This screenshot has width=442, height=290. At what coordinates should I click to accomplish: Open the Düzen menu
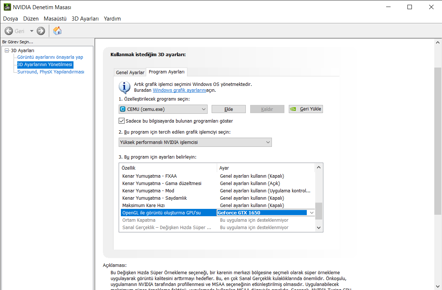pos(31,18)
